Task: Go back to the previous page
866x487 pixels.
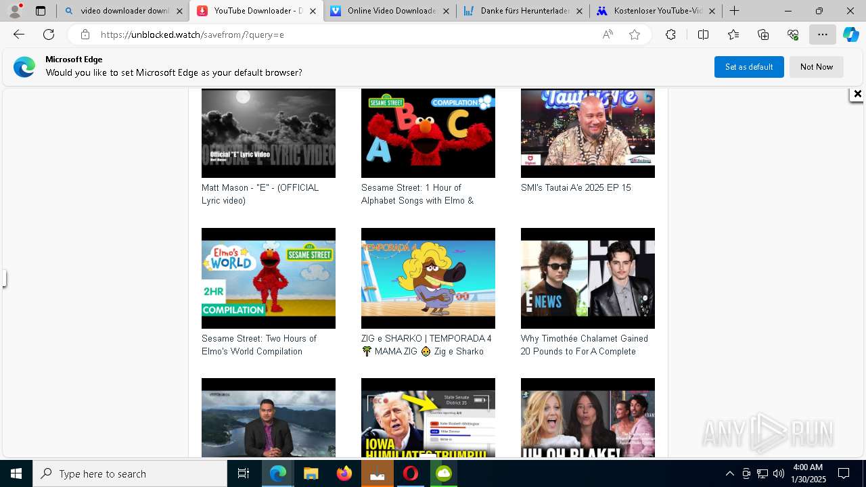Action: pyautogui.click(x=19, y=34)
